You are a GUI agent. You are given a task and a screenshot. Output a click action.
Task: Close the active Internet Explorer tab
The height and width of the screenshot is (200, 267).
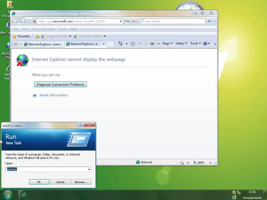(104, 44)
